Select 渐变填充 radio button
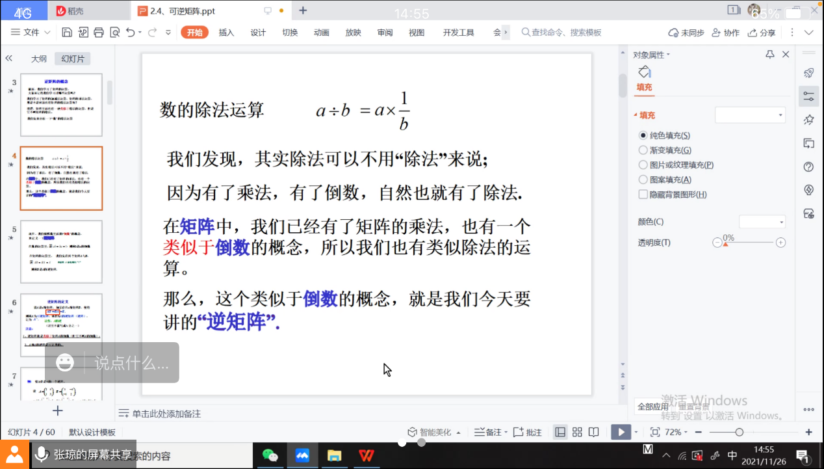Image resolution: width=824 pixels, height=469 pixels. pos(643,150)
